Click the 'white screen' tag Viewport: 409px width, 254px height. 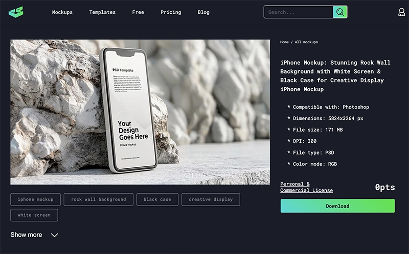34,215
